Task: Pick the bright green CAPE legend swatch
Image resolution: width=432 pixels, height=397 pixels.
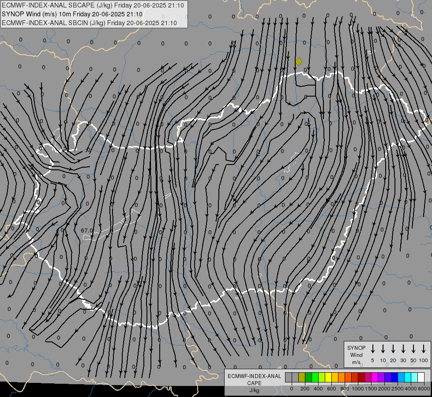Action: tap(315, 378)
